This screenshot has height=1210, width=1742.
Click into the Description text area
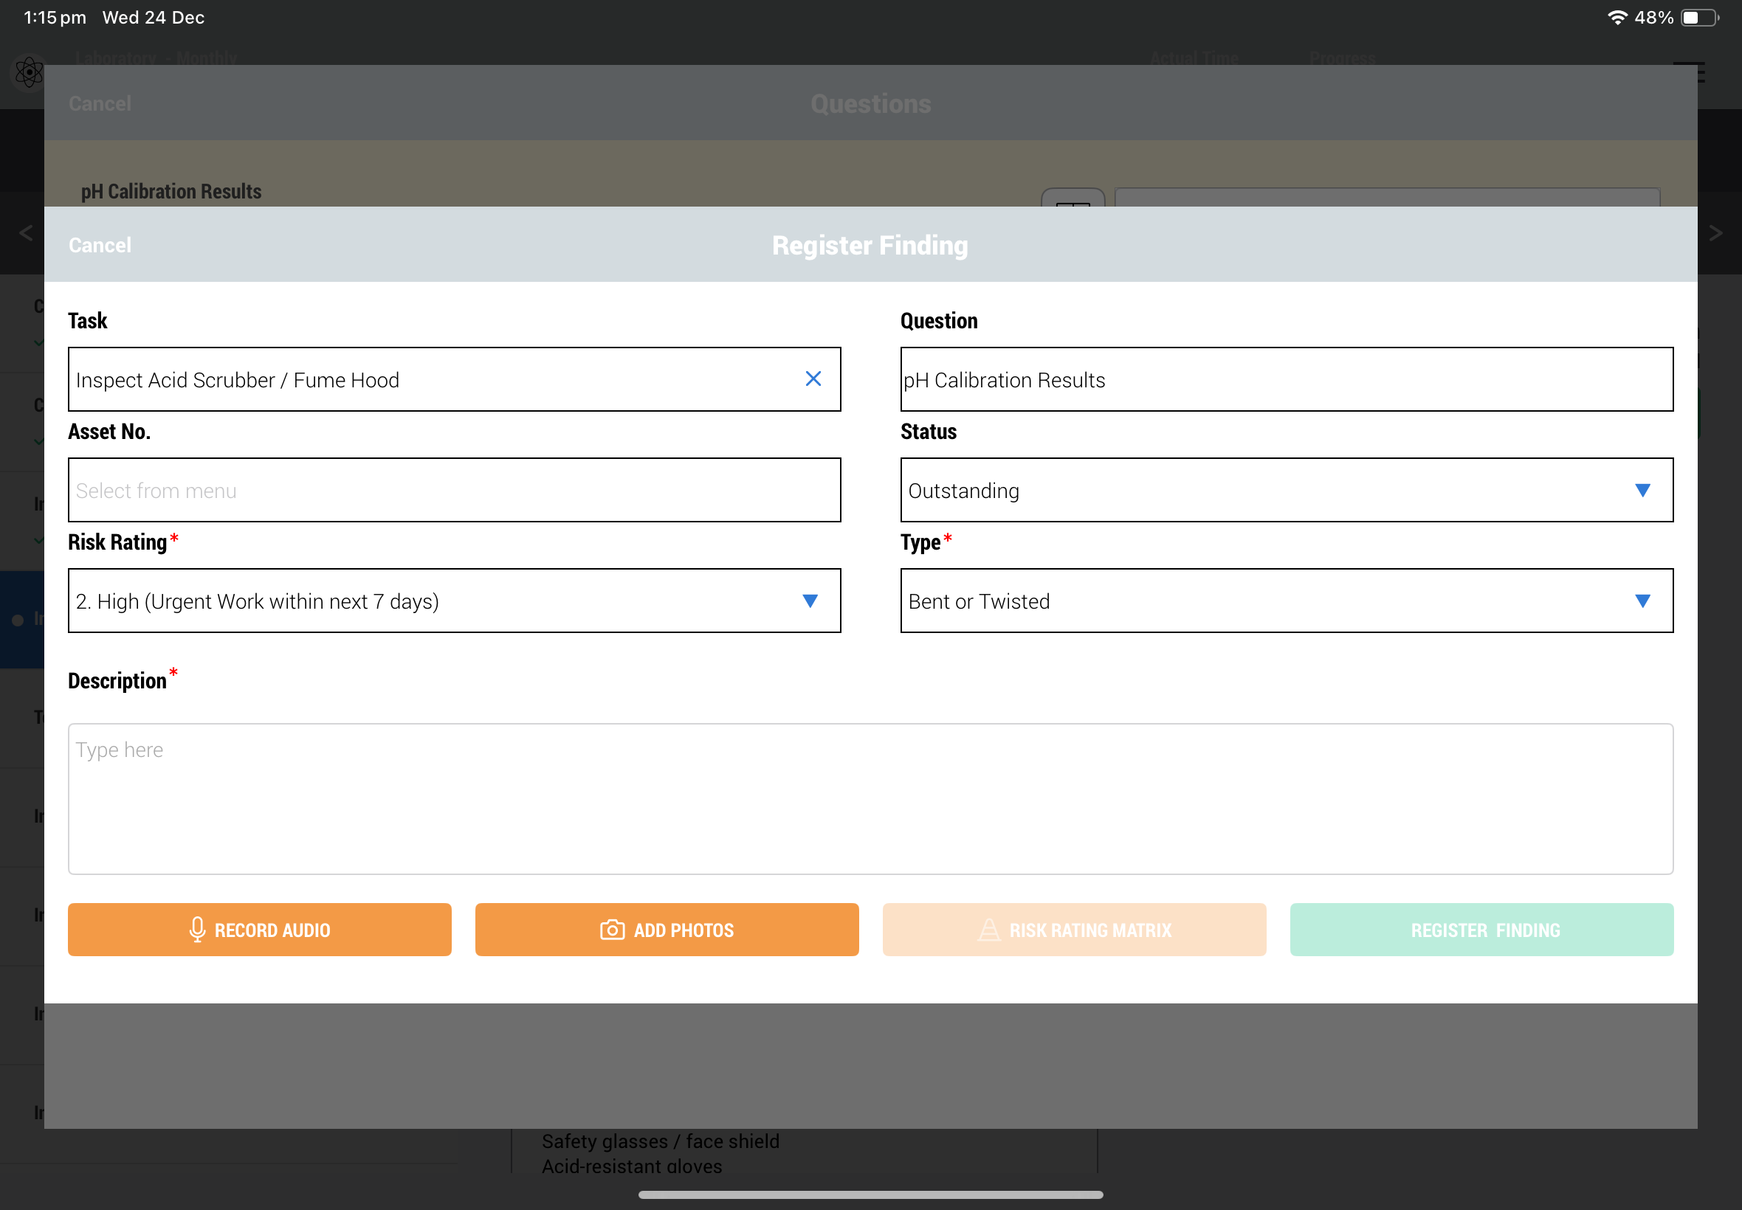point(870,798)
